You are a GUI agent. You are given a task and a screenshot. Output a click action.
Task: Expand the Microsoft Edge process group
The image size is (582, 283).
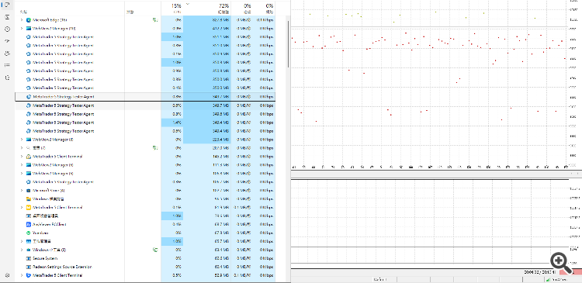pyautogui.click(x=22, y=19)
